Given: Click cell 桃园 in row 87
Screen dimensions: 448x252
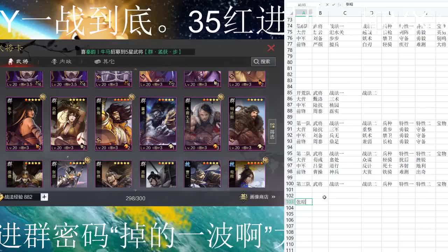Looking at the screenshot, I should (x=345, y=105).
